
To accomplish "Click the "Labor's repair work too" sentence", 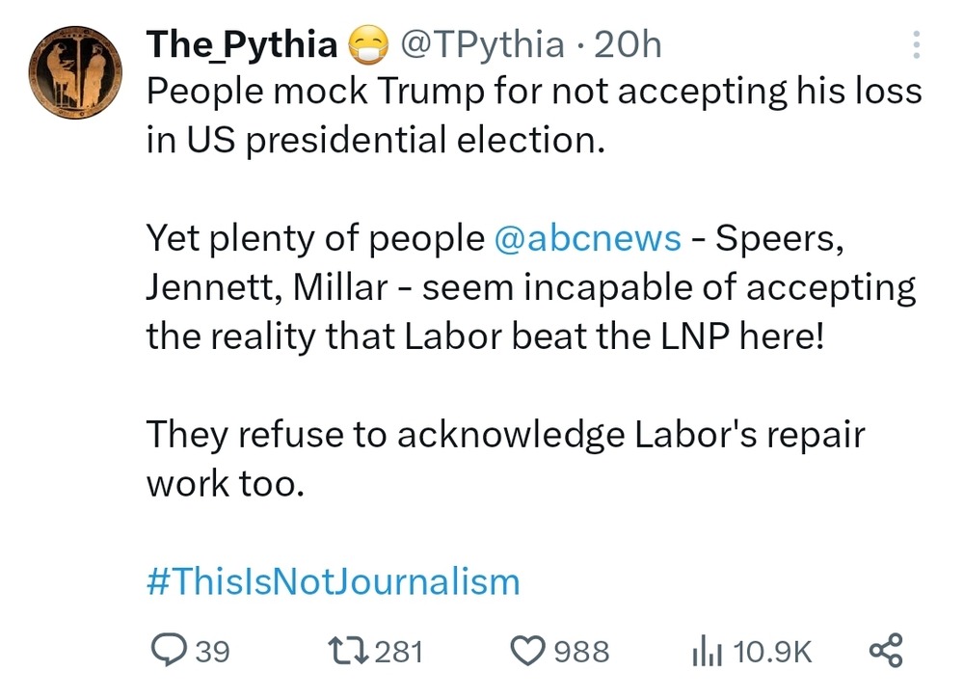I will (x=505, y=459).
